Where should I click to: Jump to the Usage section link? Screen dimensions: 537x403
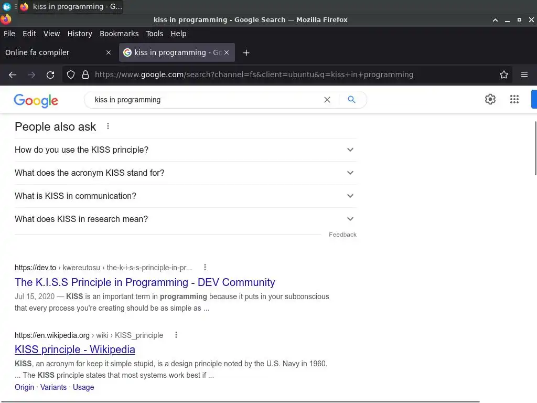[x=83, y=387]
